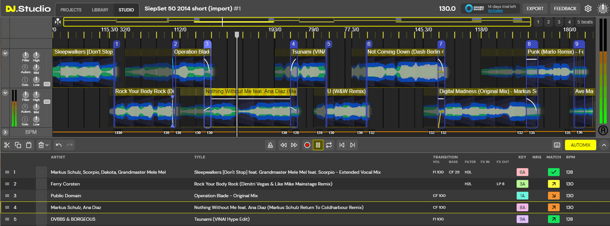Toggle Solo on the second track
The image size is (610, 226).
[25, 119]
